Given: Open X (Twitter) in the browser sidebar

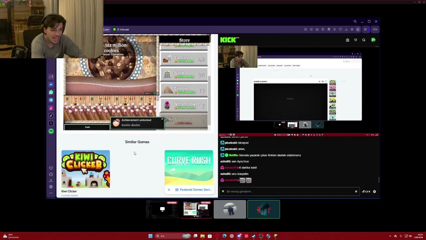Looking at the screenshot, I should (51, 123).
